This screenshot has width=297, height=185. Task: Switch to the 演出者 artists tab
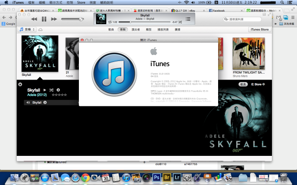(136, 30)
